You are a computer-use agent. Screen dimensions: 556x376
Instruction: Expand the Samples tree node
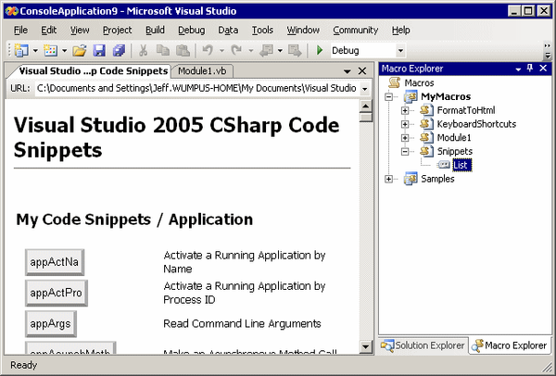point(389,179)
